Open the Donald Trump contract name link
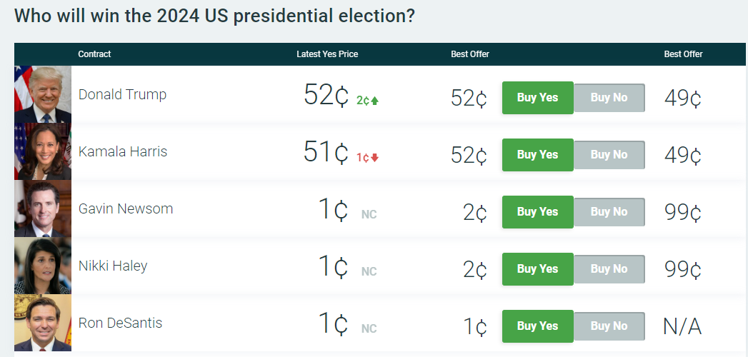Screen dimensions: 748x357 pos(123,94)
